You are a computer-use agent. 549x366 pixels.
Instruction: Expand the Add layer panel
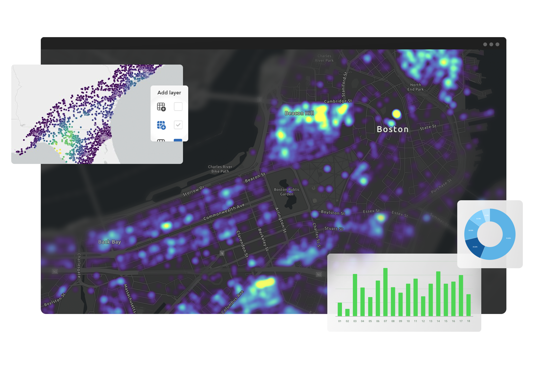click(169, 93)
